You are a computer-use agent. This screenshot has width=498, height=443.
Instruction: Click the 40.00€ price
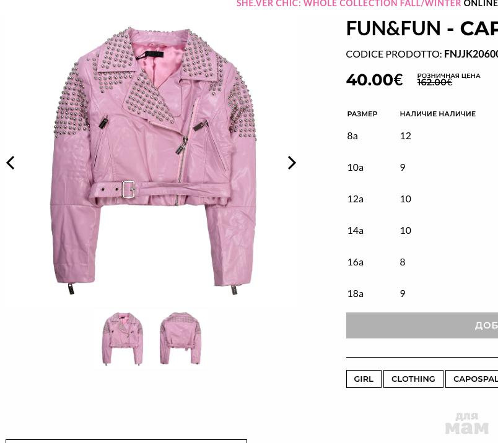(375, 80)
